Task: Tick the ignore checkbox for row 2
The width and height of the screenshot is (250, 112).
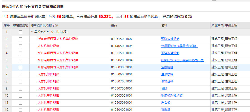Action: 20,39
